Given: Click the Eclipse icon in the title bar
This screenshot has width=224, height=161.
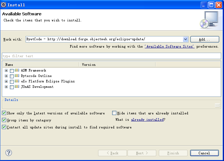Looking at the screenshot, I should (4, 5).
